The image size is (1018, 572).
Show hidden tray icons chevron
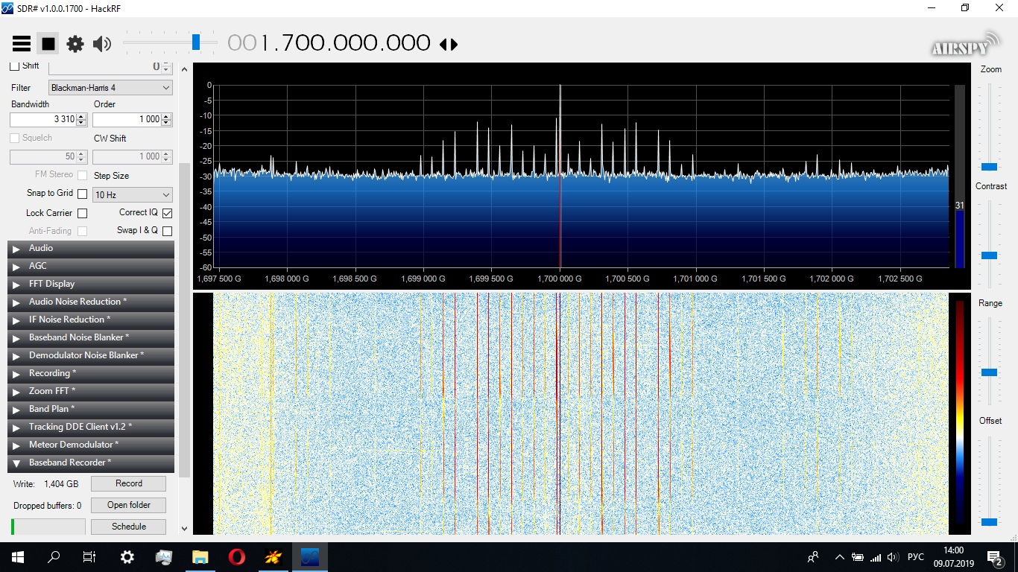840,557
